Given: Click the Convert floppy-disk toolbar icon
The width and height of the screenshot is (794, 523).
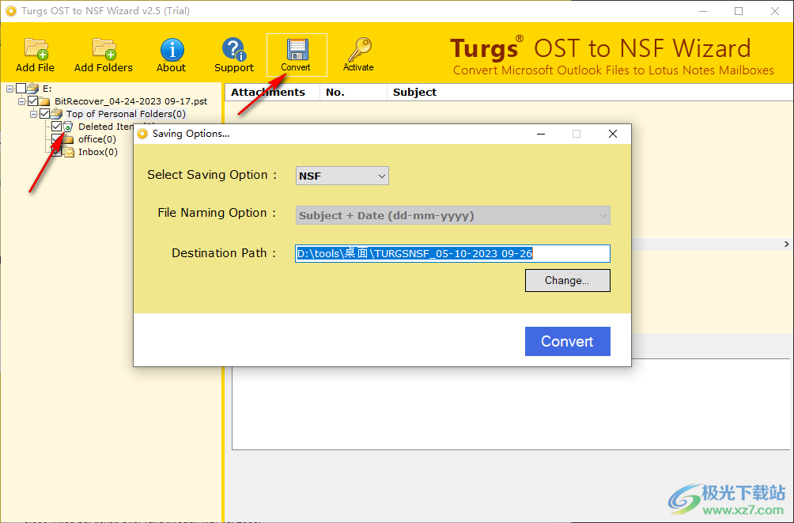Looking at the screenshot, I should pos(297,55).
